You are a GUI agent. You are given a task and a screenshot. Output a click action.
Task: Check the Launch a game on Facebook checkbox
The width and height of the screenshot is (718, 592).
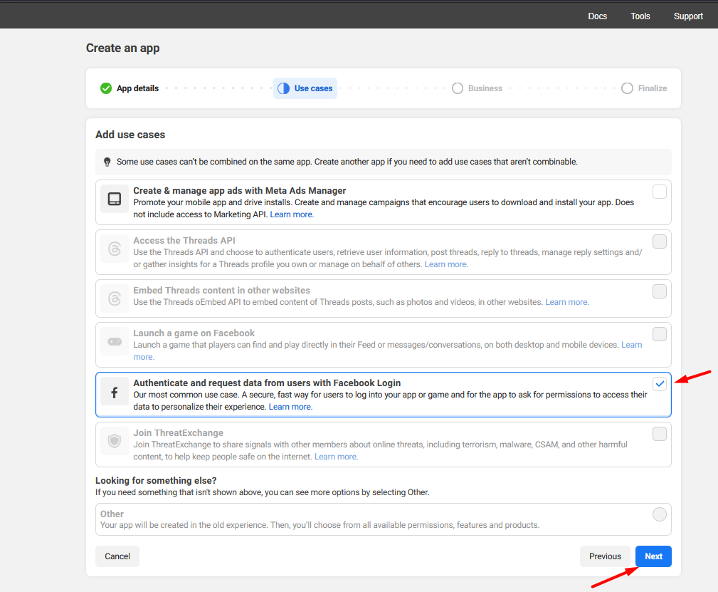[x=660, y=334]
